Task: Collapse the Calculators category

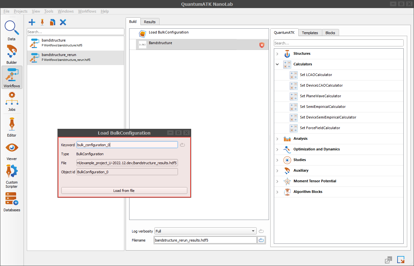Action: click(277, 64)
